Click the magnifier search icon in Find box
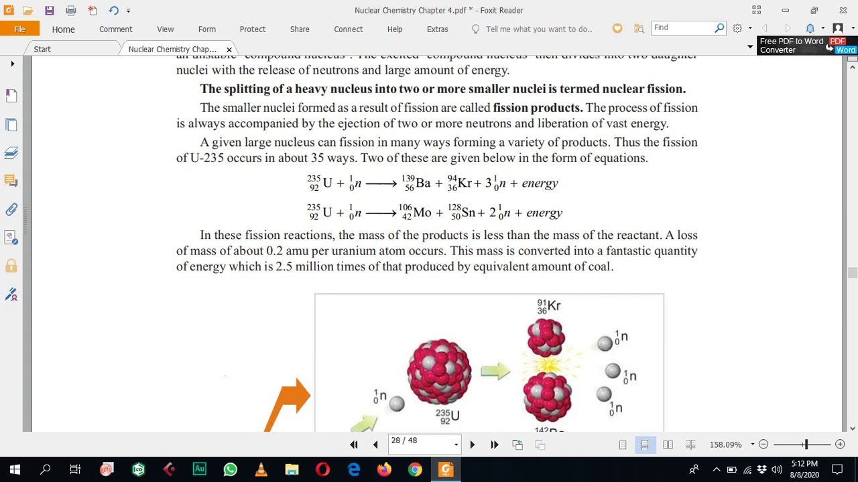858x482 pixels. click(719, 28)
